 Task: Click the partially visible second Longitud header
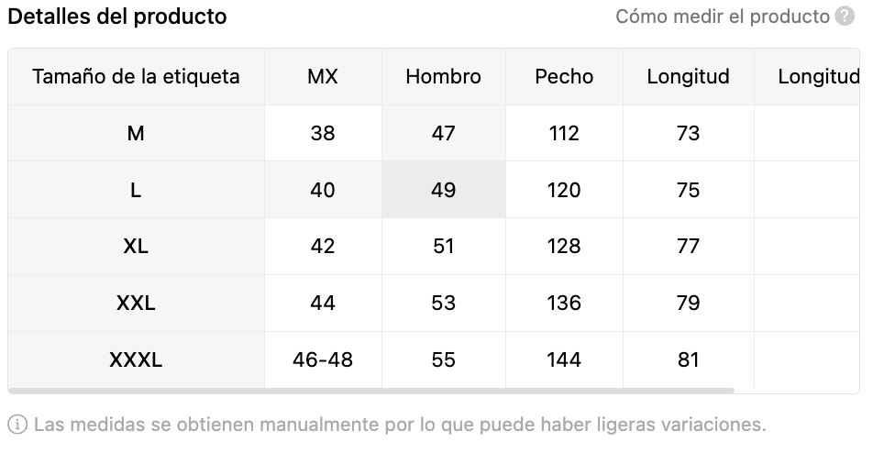[818, 77]
